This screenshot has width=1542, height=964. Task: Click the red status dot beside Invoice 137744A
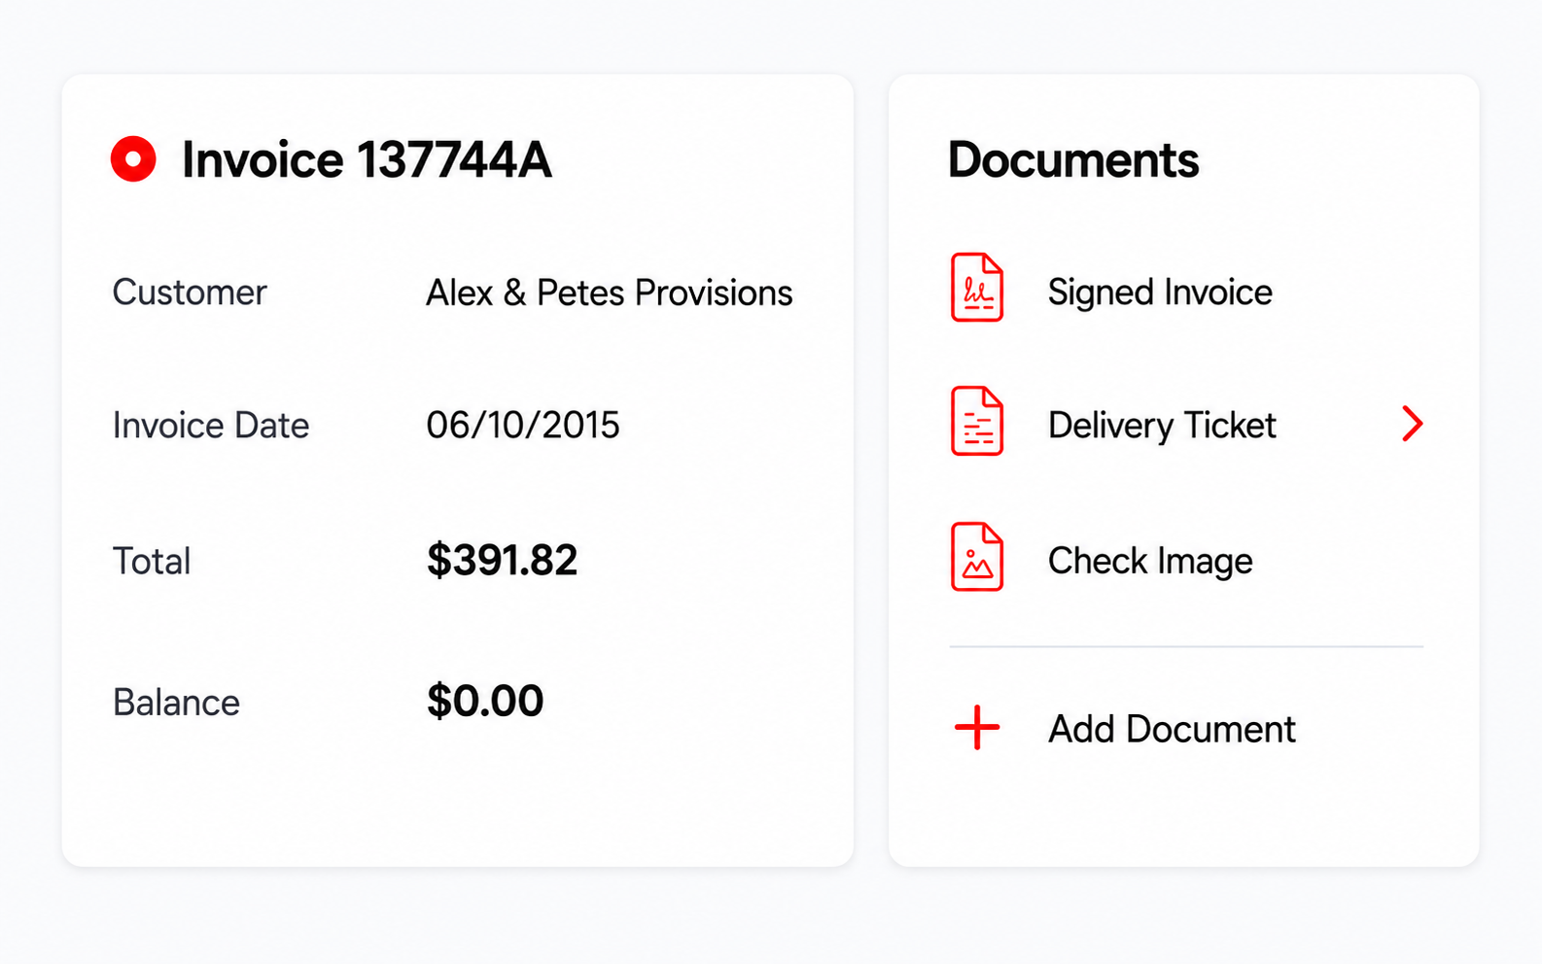(x=133, y=158)
